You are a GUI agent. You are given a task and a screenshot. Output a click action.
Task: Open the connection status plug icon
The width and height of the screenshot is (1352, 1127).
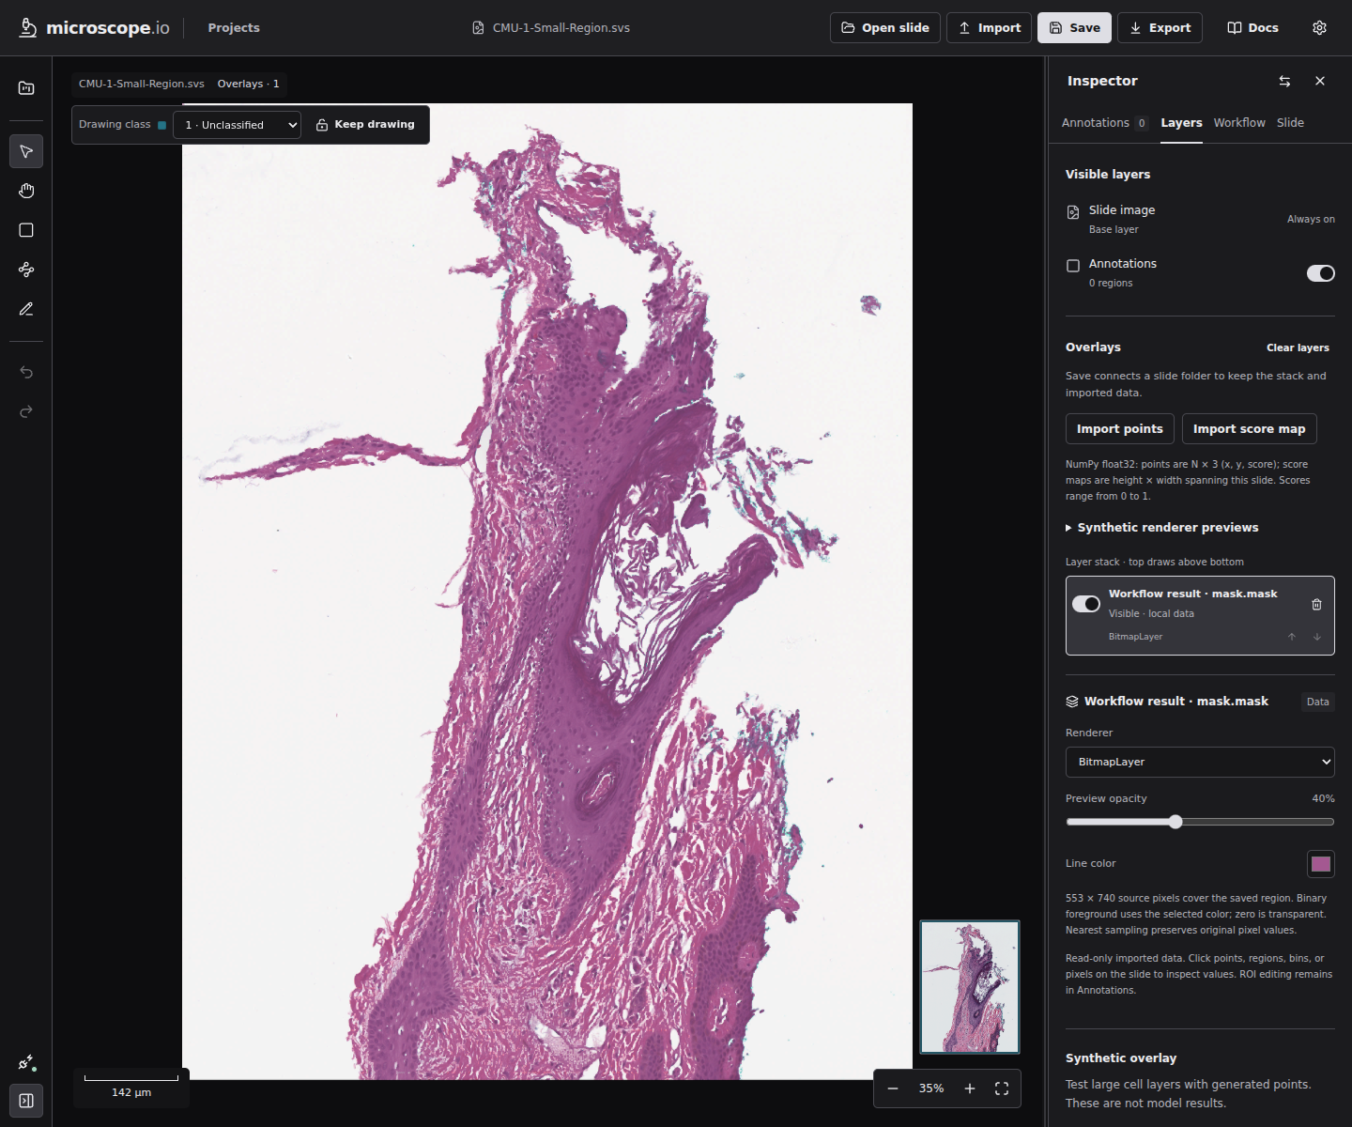[26, 1063]
